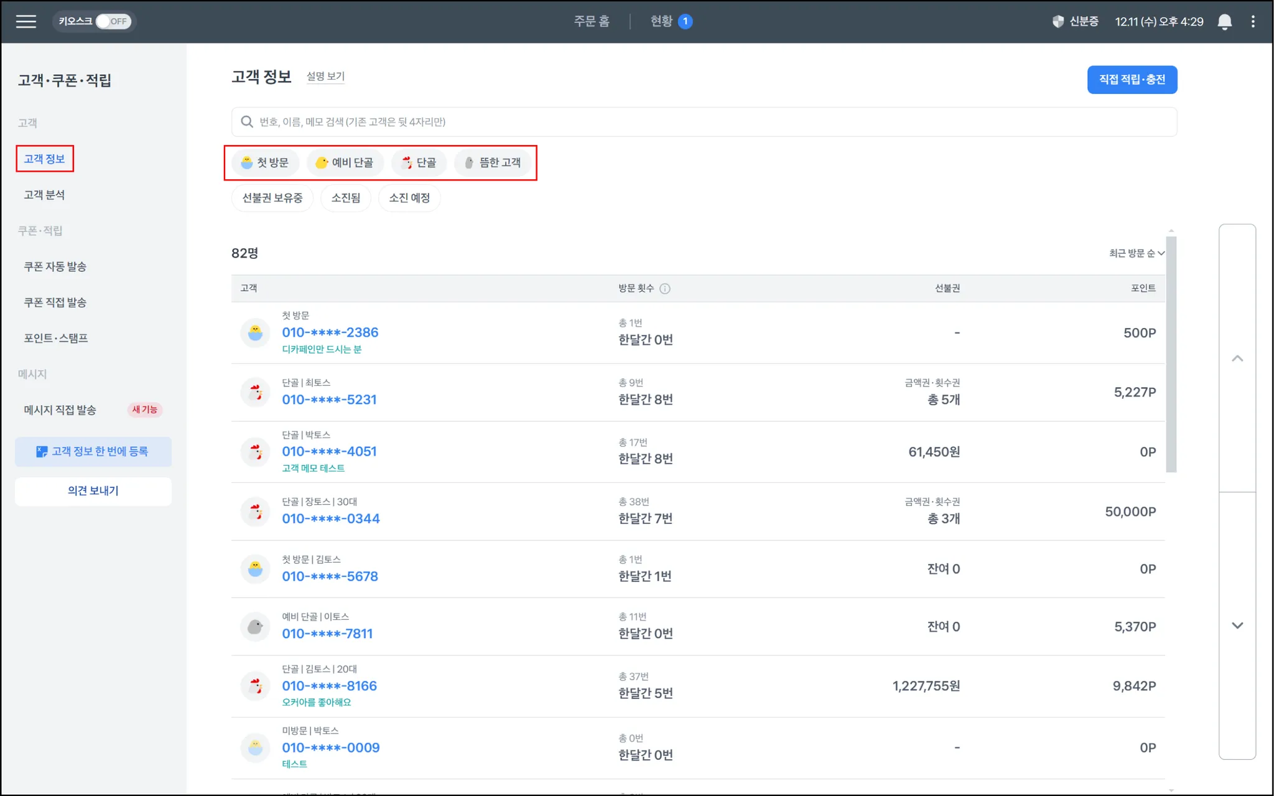This screenshot has width=1274, height=796.
Task: Click the notification bell icon
Action: pyautogui.click(x=1224, y=22)
